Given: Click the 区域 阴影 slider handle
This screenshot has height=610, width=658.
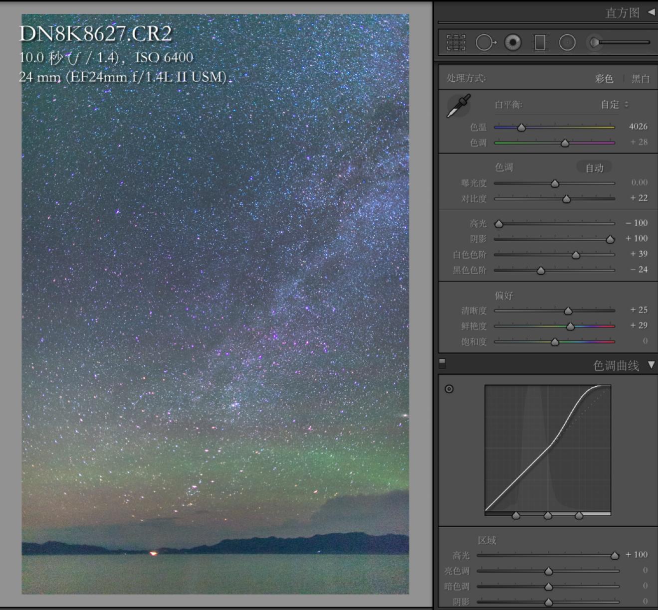Looking at the screenshot, I should [548, 602].
